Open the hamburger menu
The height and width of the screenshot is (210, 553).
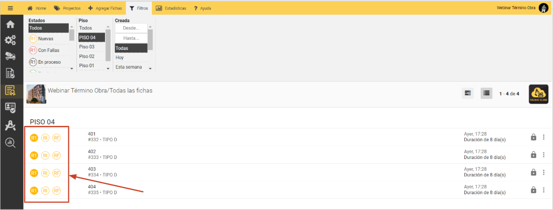pos(11,8)
